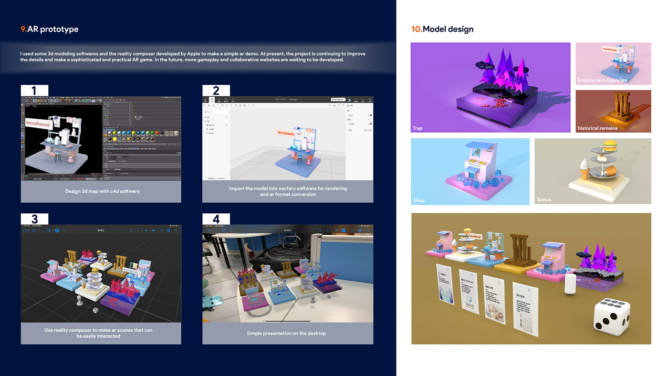The width and height of the screenshot is (668, 376).
Task: Open the Vectary editor screenshot of step 2
Action: (x=288, y=139)
